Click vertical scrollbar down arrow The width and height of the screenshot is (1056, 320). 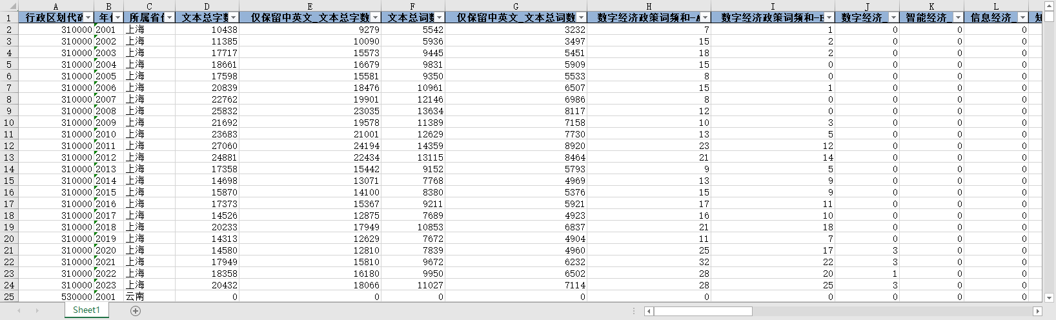1050,297
